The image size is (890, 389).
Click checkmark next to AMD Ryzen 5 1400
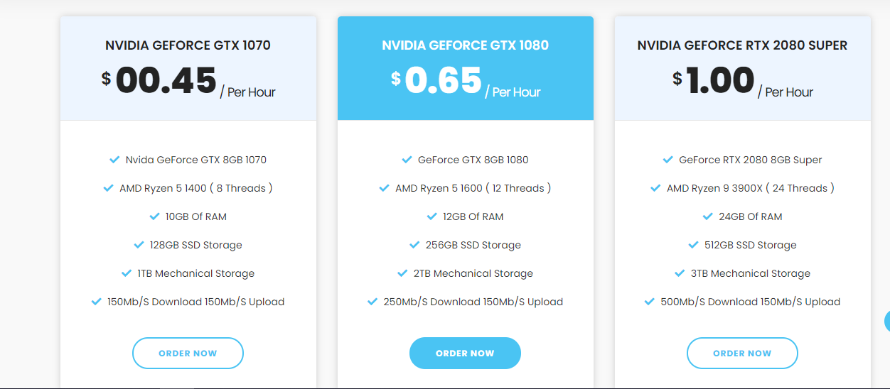click(108, 188)
